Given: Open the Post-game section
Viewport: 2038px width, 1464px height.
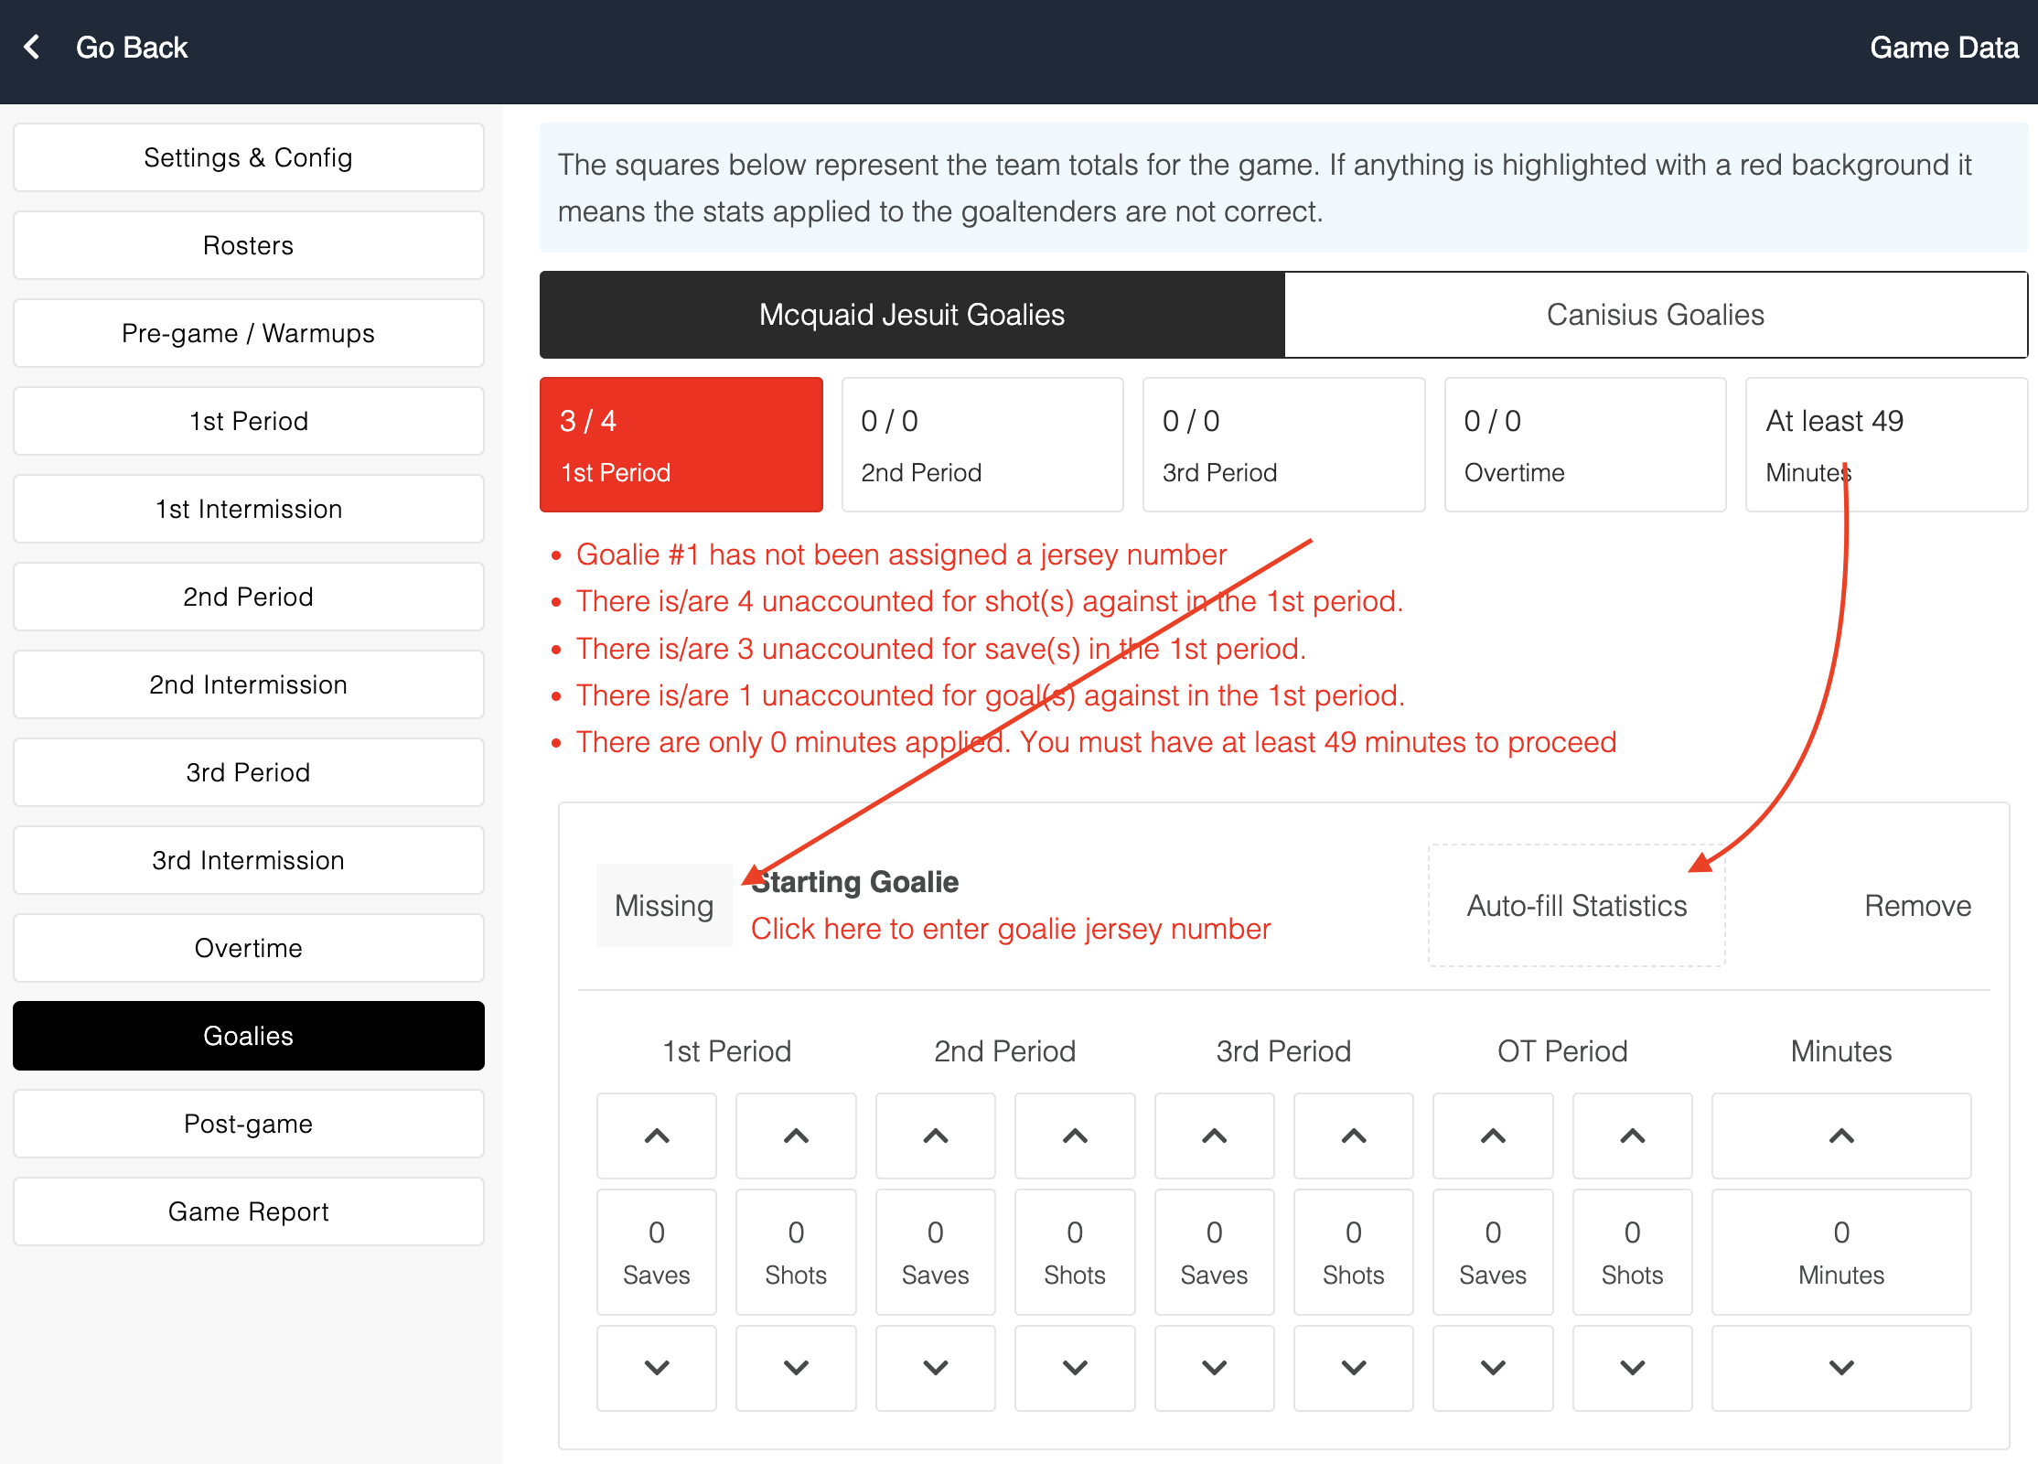Looking at the screenshot, I should coord(248,1124).
